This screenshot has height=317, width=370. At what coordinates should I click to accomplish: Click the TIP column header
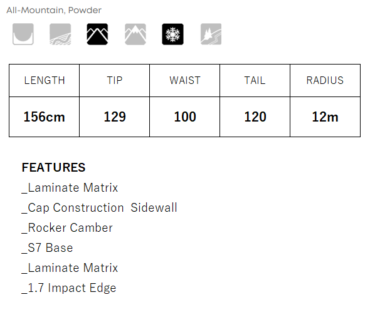pyautogui.click(x=114, y=80)
